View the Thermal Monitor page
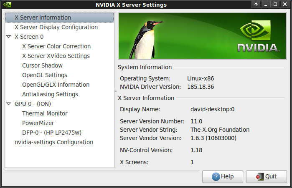Screen dimensions: 292x188 pos(45,113)
